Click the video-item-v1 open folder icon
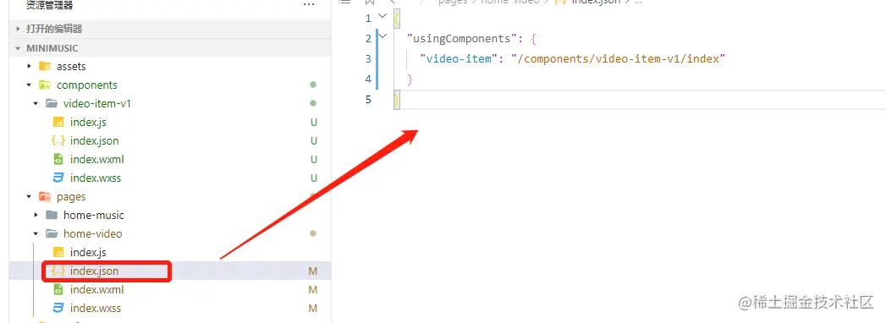Image resolution: width=886 pixels, height=323 pixels. (x=52, y=103)
